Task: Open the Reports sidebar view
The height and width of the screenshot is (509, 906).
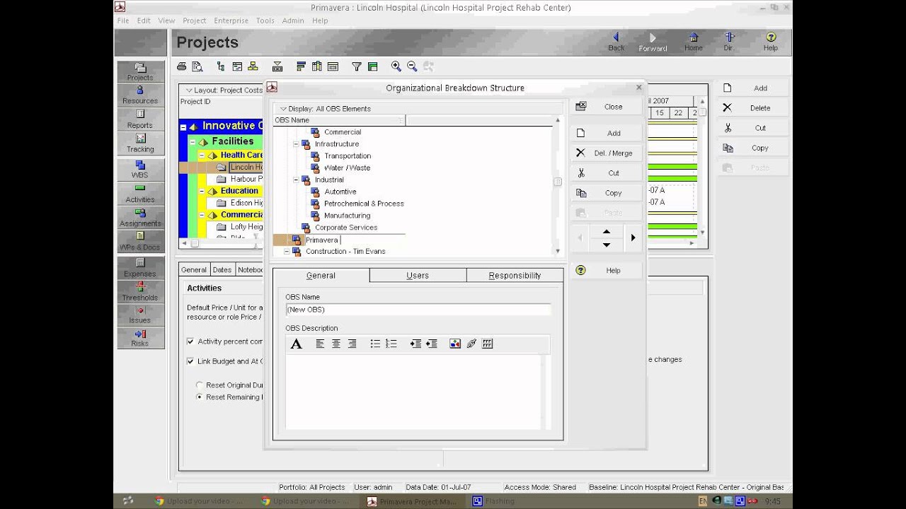Action: tap(140, 119)
